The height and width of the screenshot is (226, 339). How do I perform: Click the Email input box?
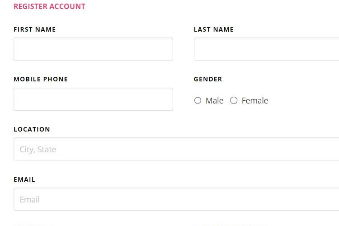pyautogui.click(x=176, y=199)
